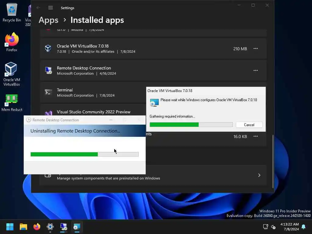This screenshot has width=312, height=234.
Task: Cancel the VirtualBox configuration dialog
Action: (249, 125)
